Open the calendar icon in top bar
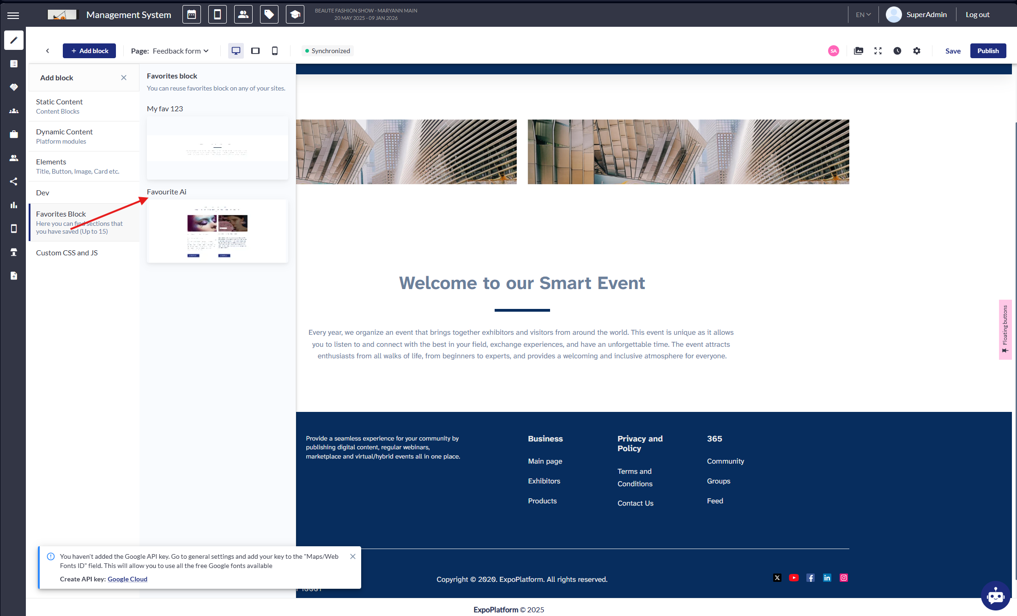Image resolution: width=1017 pixels, height=616 pixels. click(x=191, y=15)
